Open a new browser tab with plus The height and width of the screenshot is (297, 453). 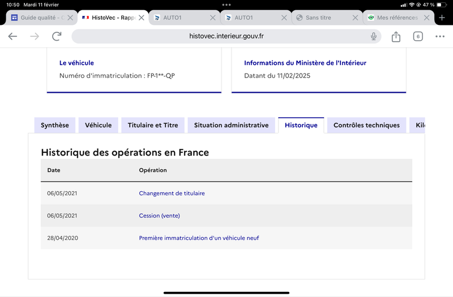click(x=442, y=18)
